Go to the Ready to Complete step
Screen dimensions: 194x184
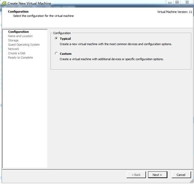coord(21,57)
